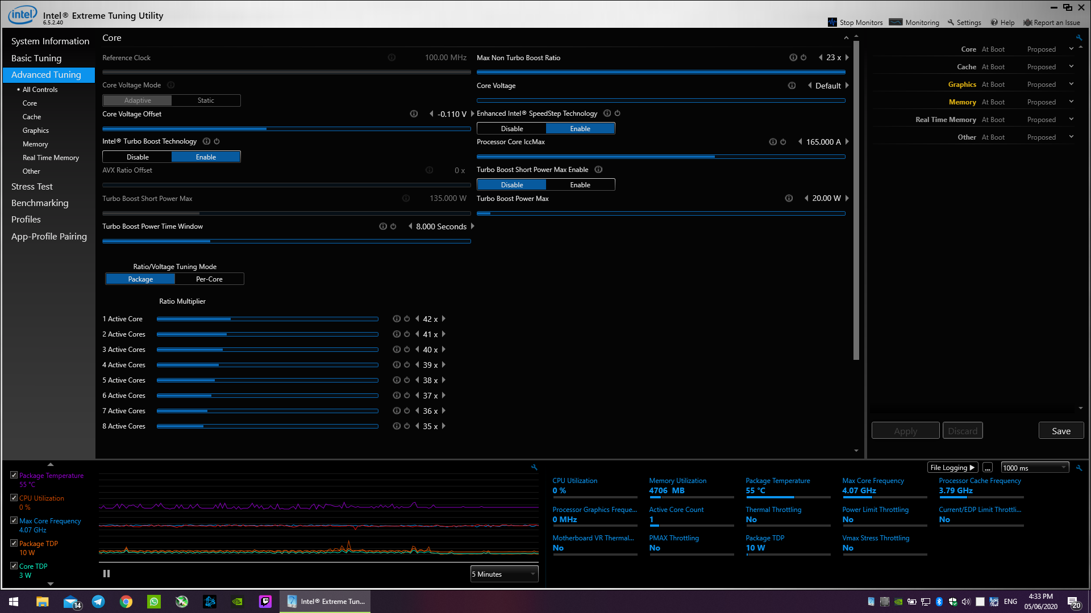The width and height of the screenshot is (1091, 613).
Task: Click the Save button
Action: [1061, 431]
